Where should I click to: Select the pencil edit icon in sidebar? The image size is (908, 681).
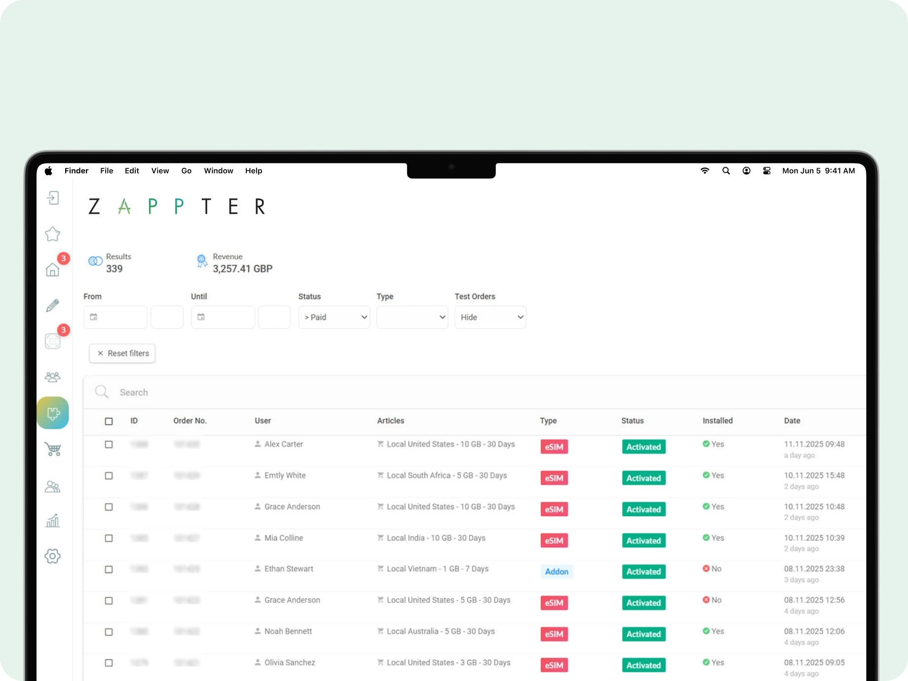pos(53,305)
